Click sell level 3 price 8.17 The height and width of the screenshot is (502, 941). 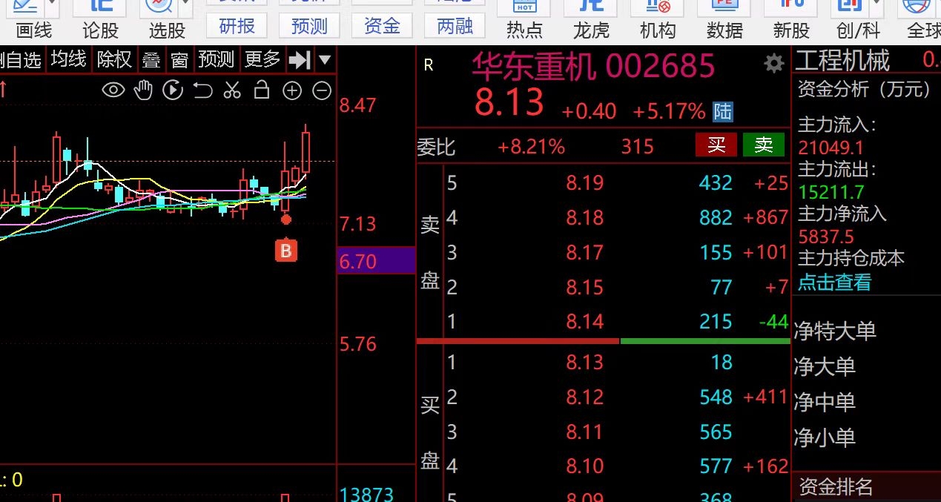tap(585, 252)
